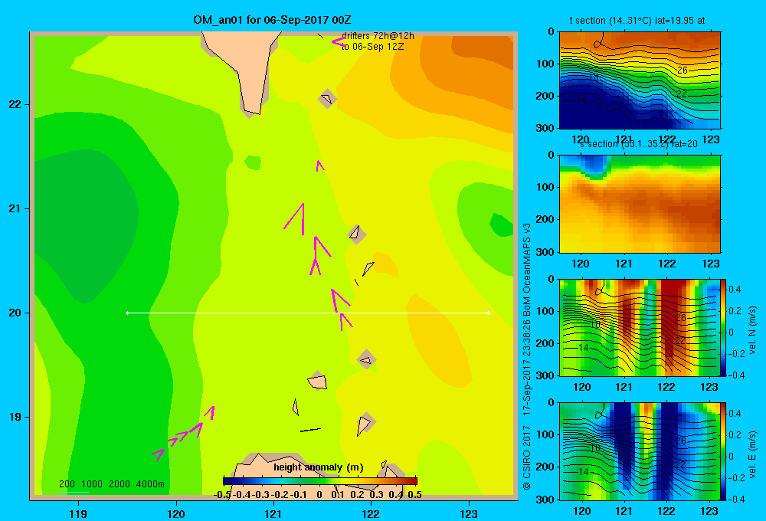
Task: Click the depth scale '200 1000 2000 4000m'
Action: [112, 484]
